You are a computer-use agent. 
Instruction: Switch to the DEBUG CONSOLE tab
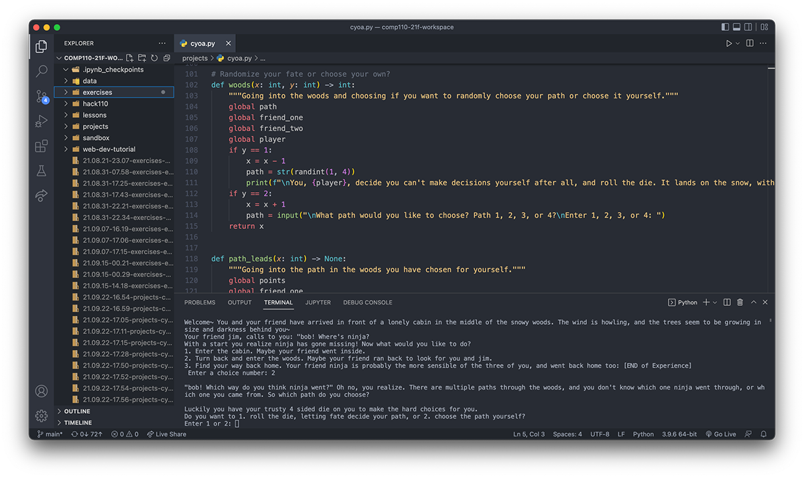click(x=367, y=303)
